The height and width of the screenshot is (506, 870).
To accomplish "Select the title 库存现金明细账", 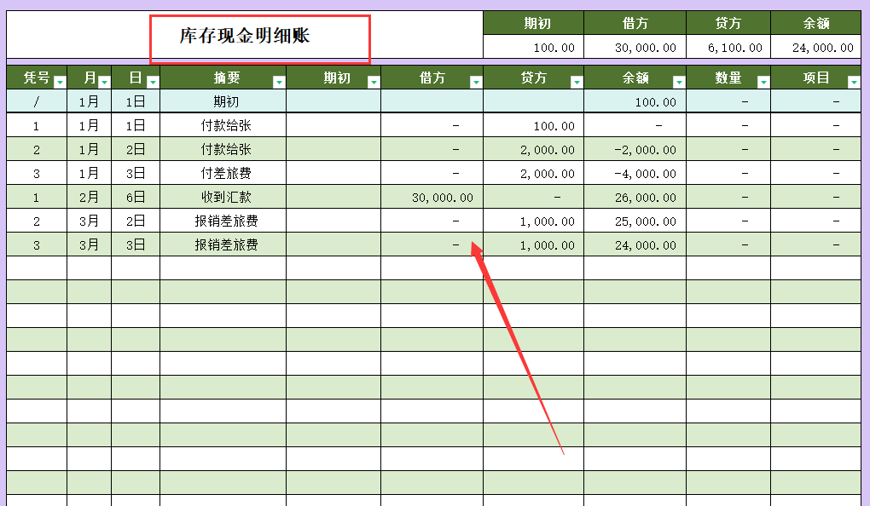I will point(245,36).
